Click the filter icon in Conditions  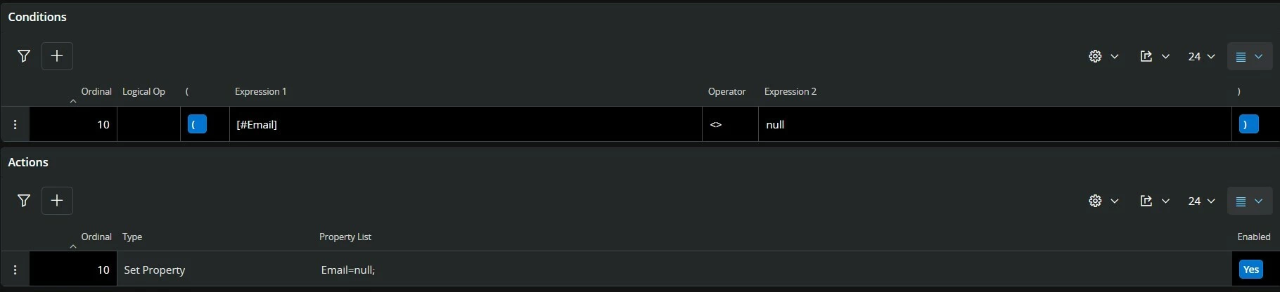coord(24,56)
